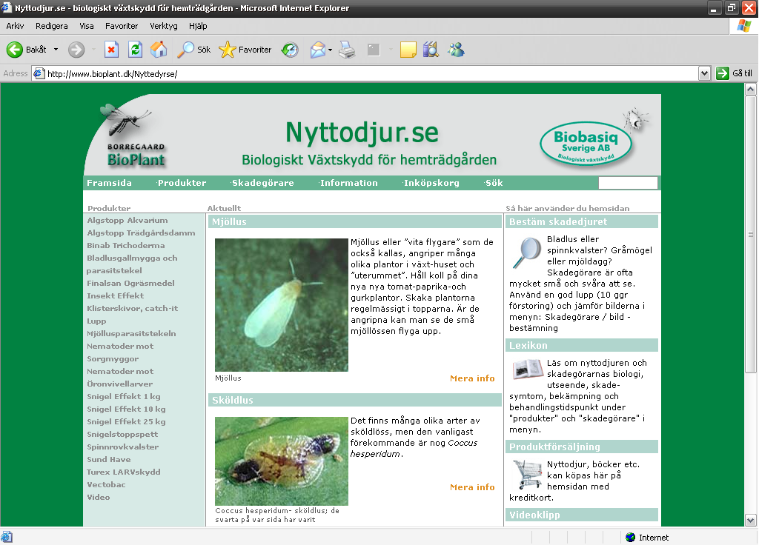Click the Back (Bakåt) arrow icon
The image size is (759, 545).
tap(15, 50)
